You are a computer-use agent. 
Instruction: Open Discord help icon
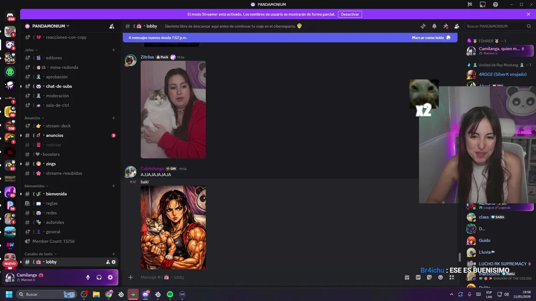496,5
